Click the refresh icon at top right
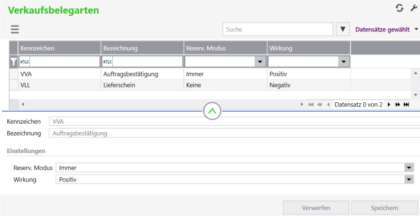The height and width of the screenshot is (216, 420). 400,8
